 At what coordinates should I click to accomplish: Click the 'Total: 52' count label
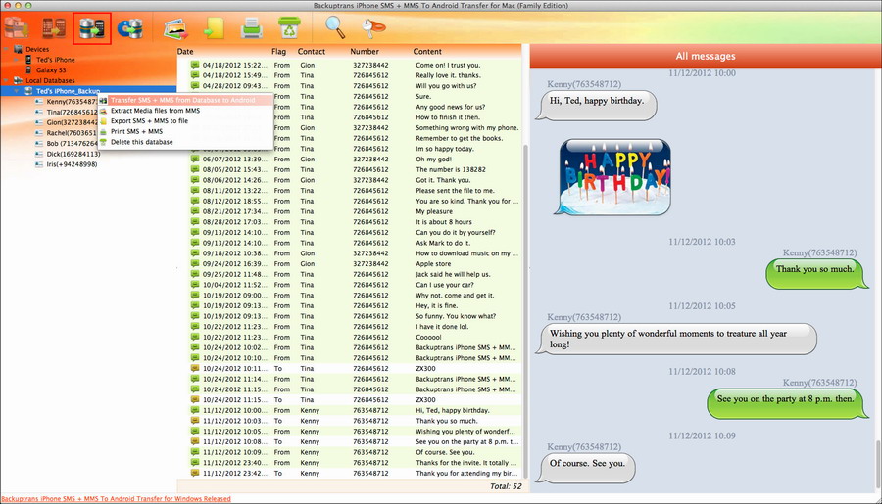coord(506,486)
